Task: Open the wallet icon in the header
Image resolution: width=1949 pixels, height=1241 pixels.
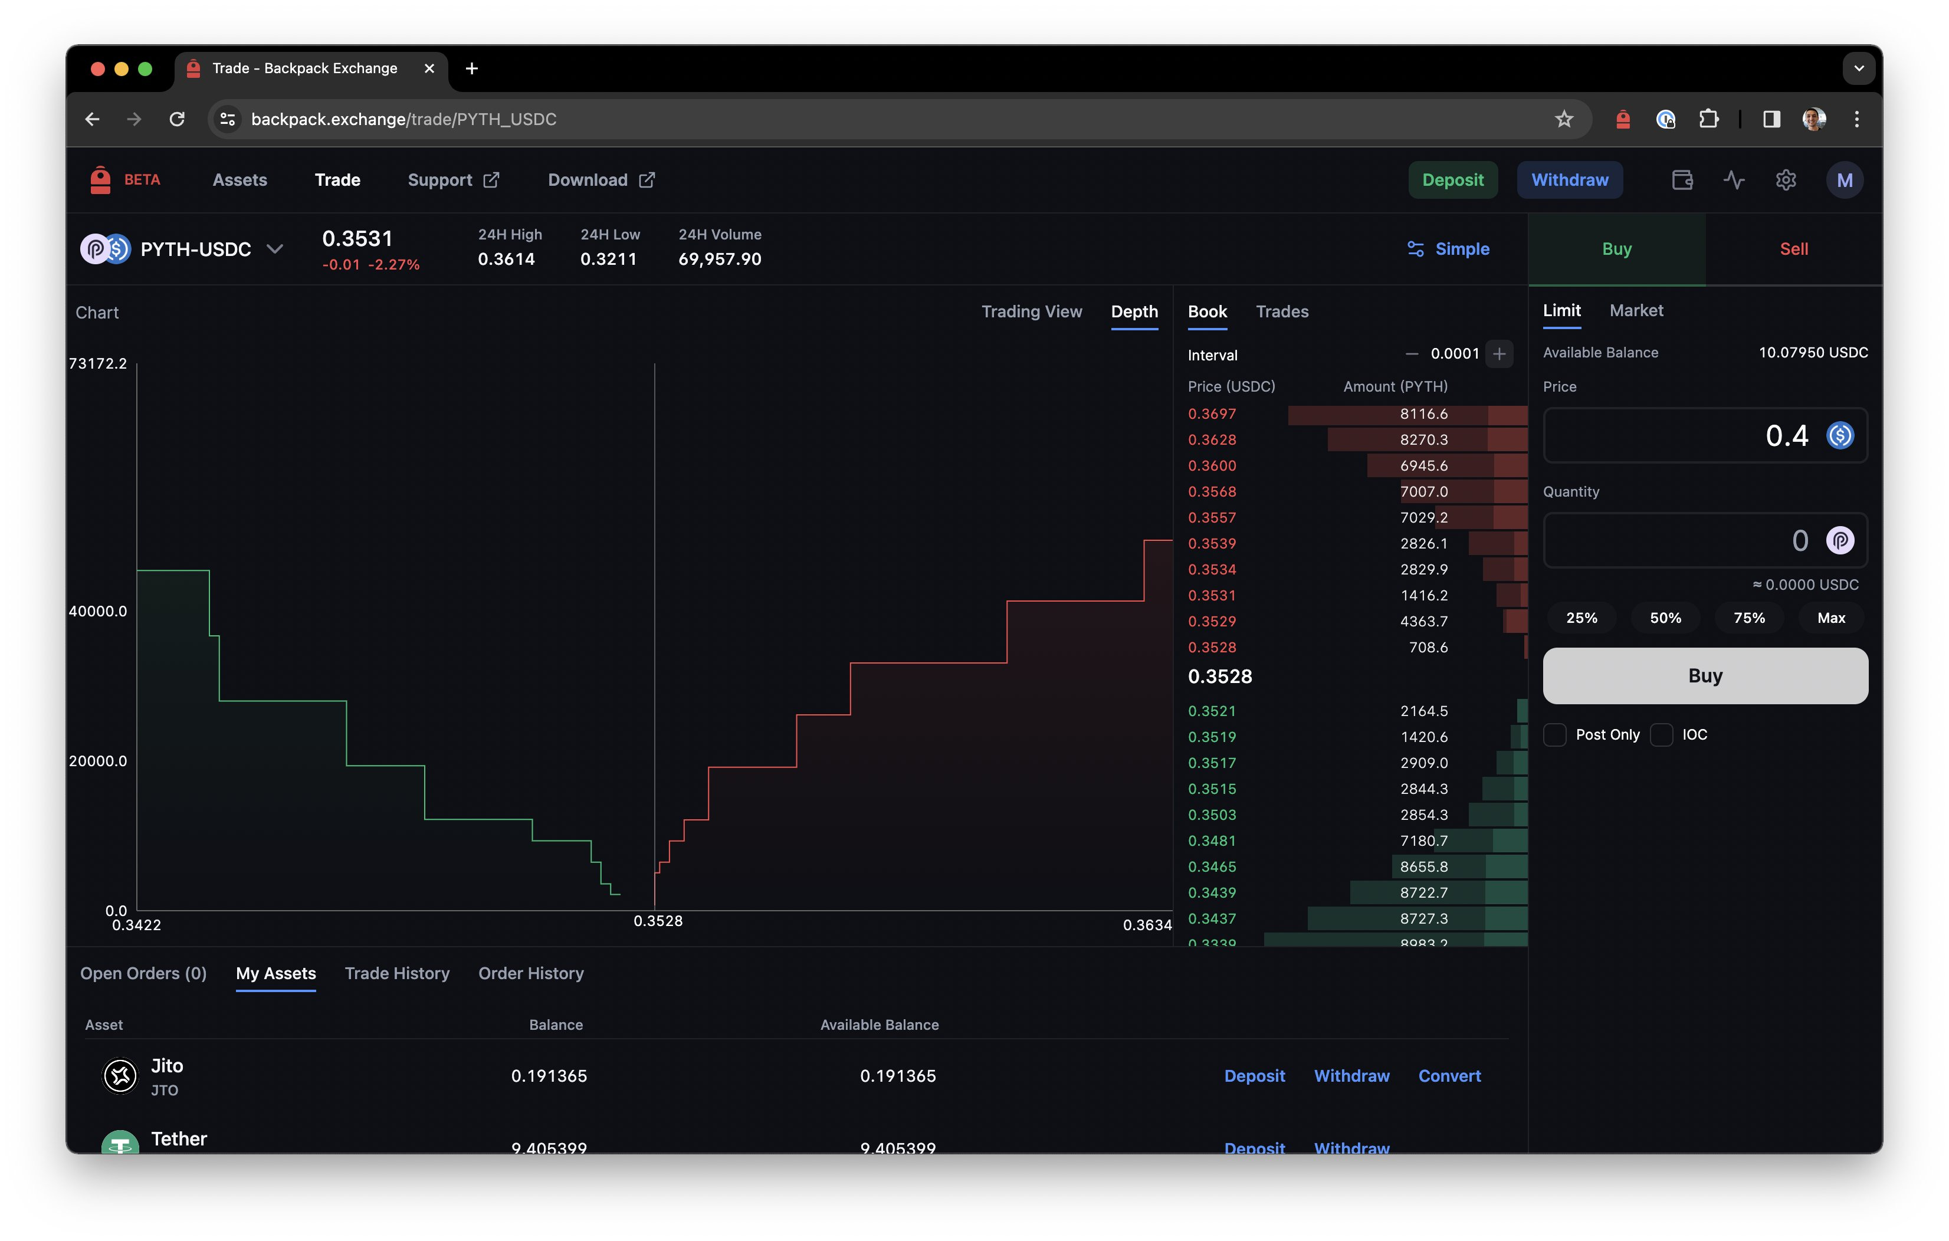Action: 1682,180
